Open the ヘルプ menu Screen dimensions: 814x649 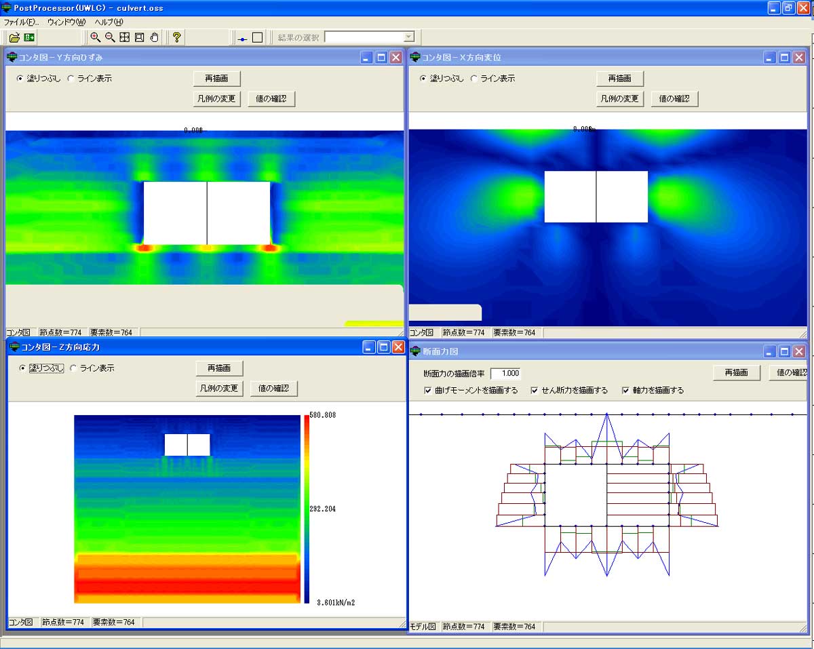pyautogui.click(x=109, y=22)
